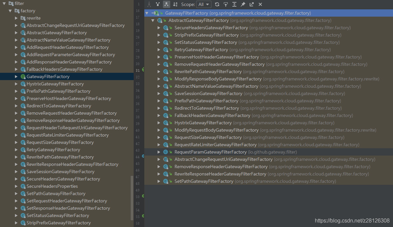Select RewriteResponseHeaderGatewayFilterFactory in hierarchy

pyautogui.click(x=220, y=174)
